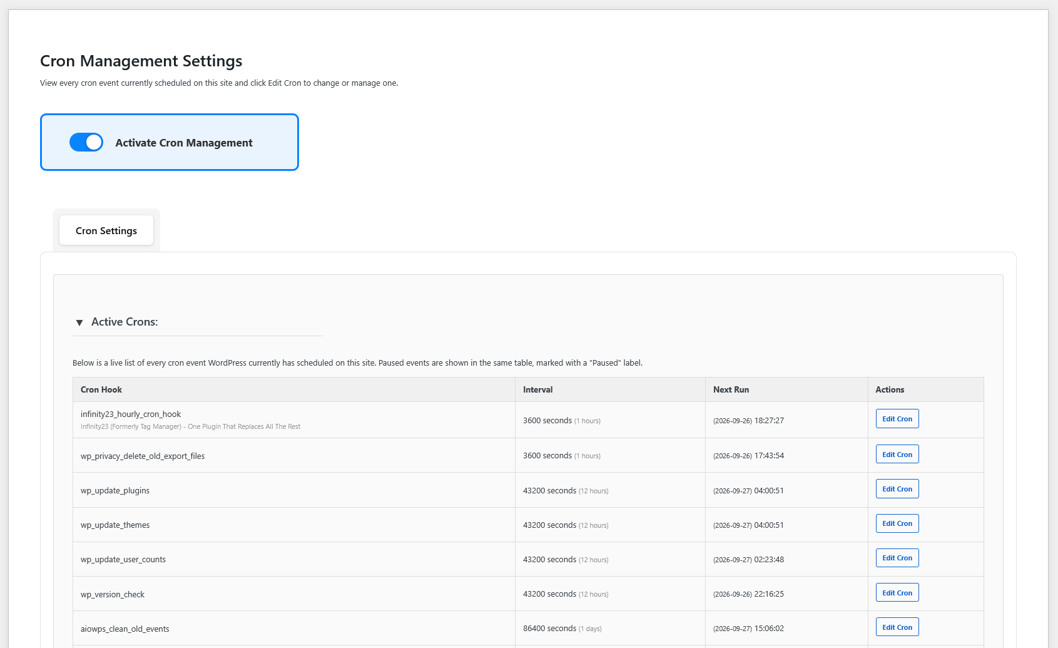Select the wp_version_check hook name
The width and height of the screenshot is (1058, 648).
pos(113,594)
